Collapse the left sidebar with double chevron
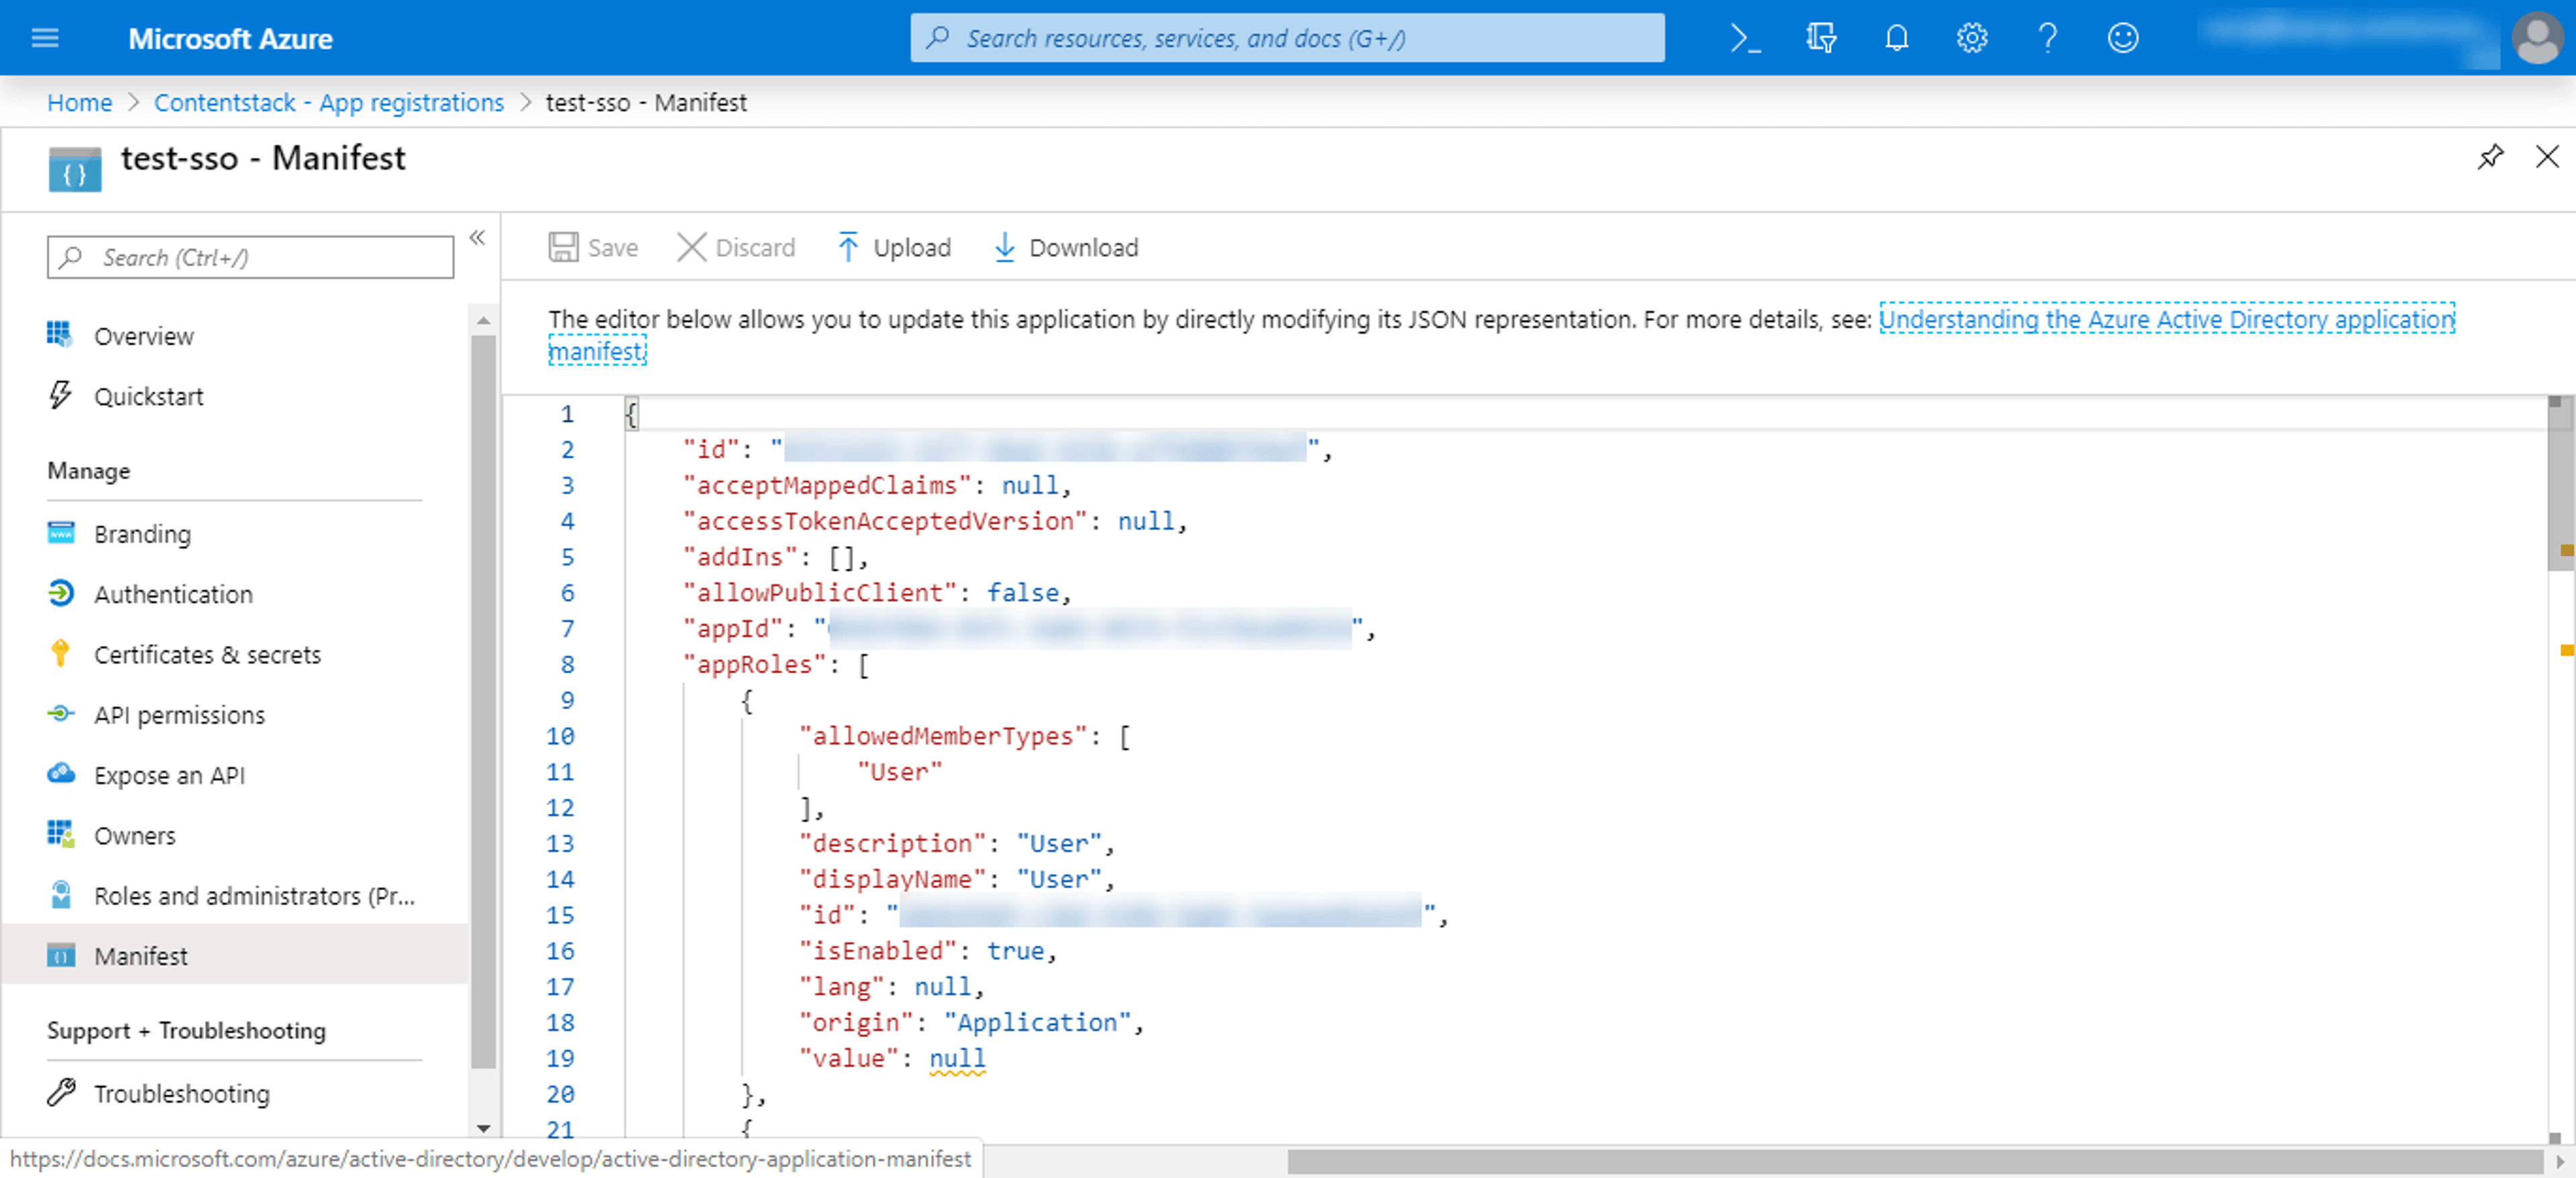This screenshot has width=2576, height=1178. click(477, 238)
